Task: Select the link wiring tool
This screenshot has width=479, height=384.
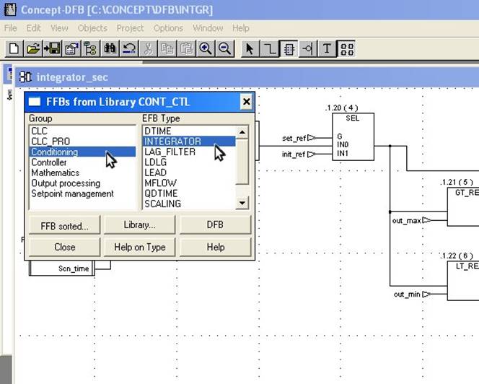Action: click(269, 48)
